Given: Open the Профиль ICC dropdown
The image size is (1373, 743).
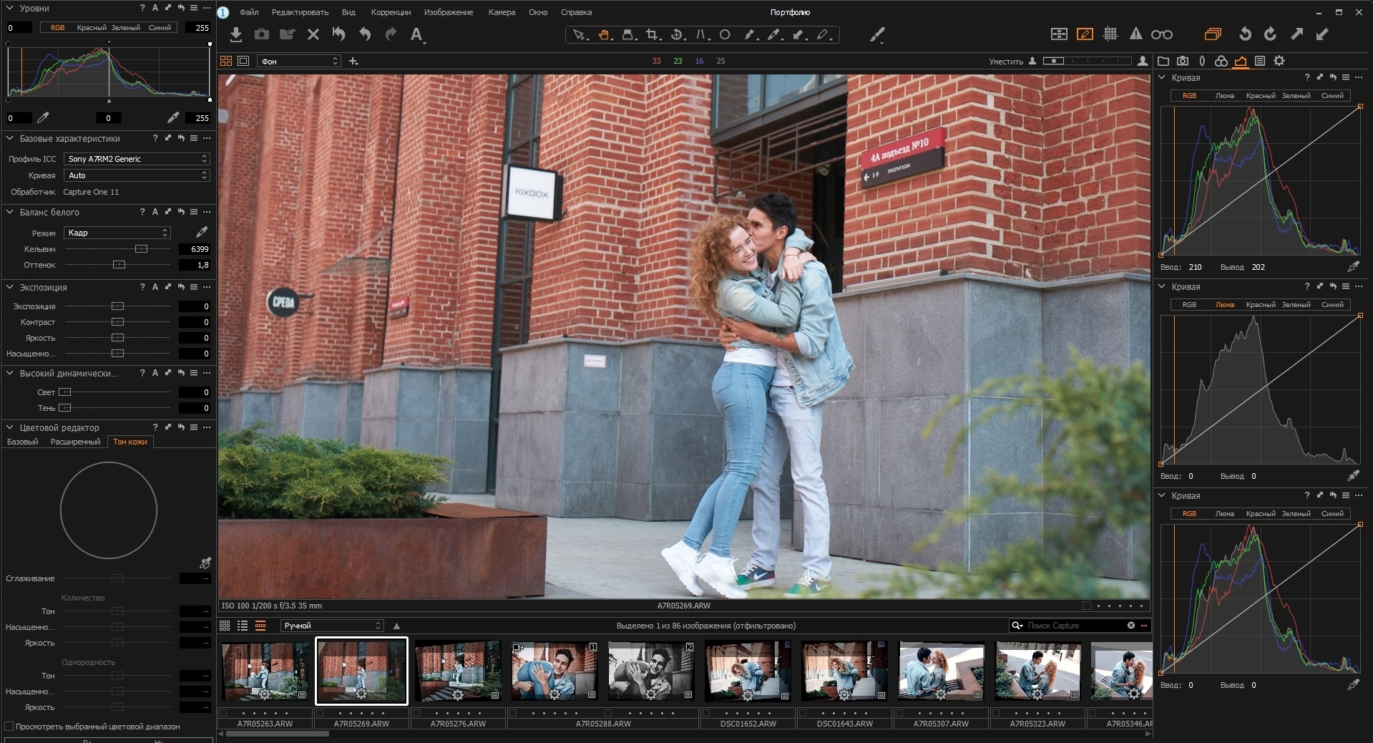Looking at the screenshot, I should coord(136,159).
